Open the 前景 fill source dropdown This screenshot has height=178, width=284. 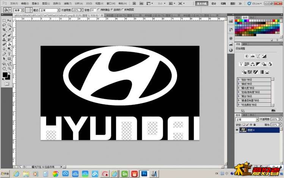[19, 10]
